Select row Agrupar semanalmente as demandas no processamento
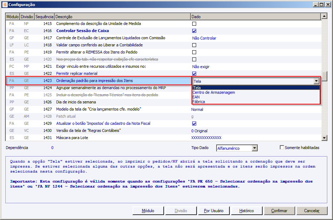This screenshot has height=220, width=333. coord(99,88)
